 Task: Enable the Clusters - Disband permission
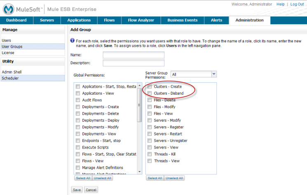pyautogui.click(x=150, y=93)
